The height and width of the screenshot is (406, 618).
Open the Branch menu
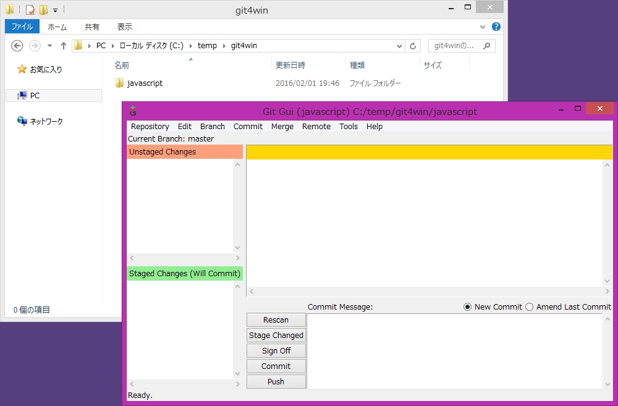(x=213, y=126)
